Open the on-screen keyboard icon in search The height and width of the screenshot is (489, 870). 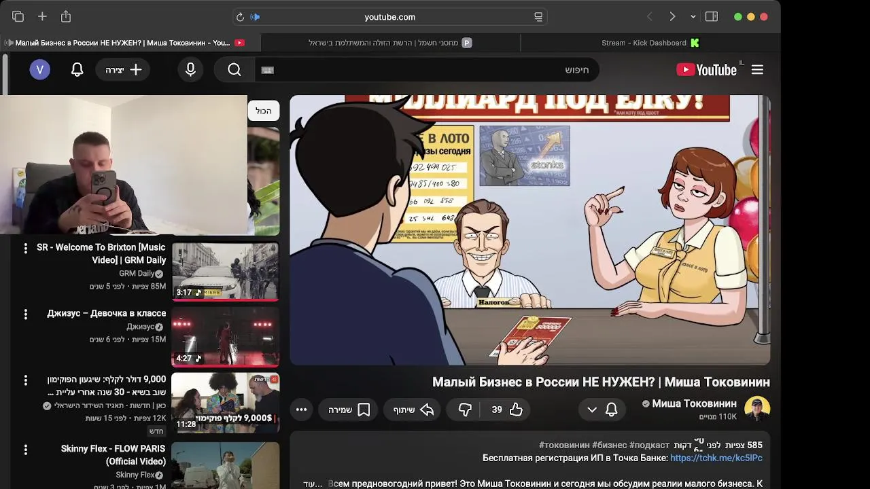(267, 70)
